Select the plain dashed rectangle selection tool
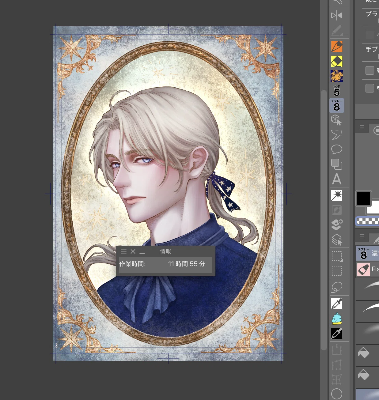Viewport: 379px width, 400px height. tap(337, 271)
